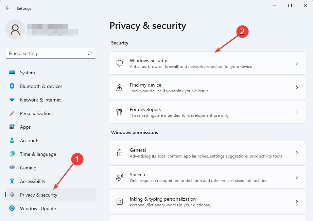Click the Windows Update sync icon

click(12, 208)
